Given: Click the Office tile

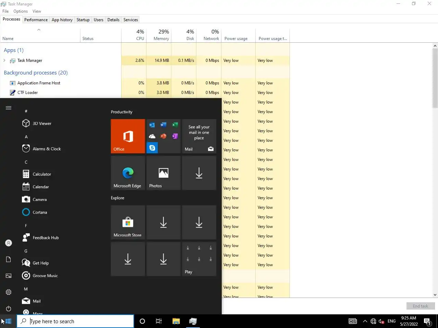Looking at the screenshot, I should pos(128,136).
